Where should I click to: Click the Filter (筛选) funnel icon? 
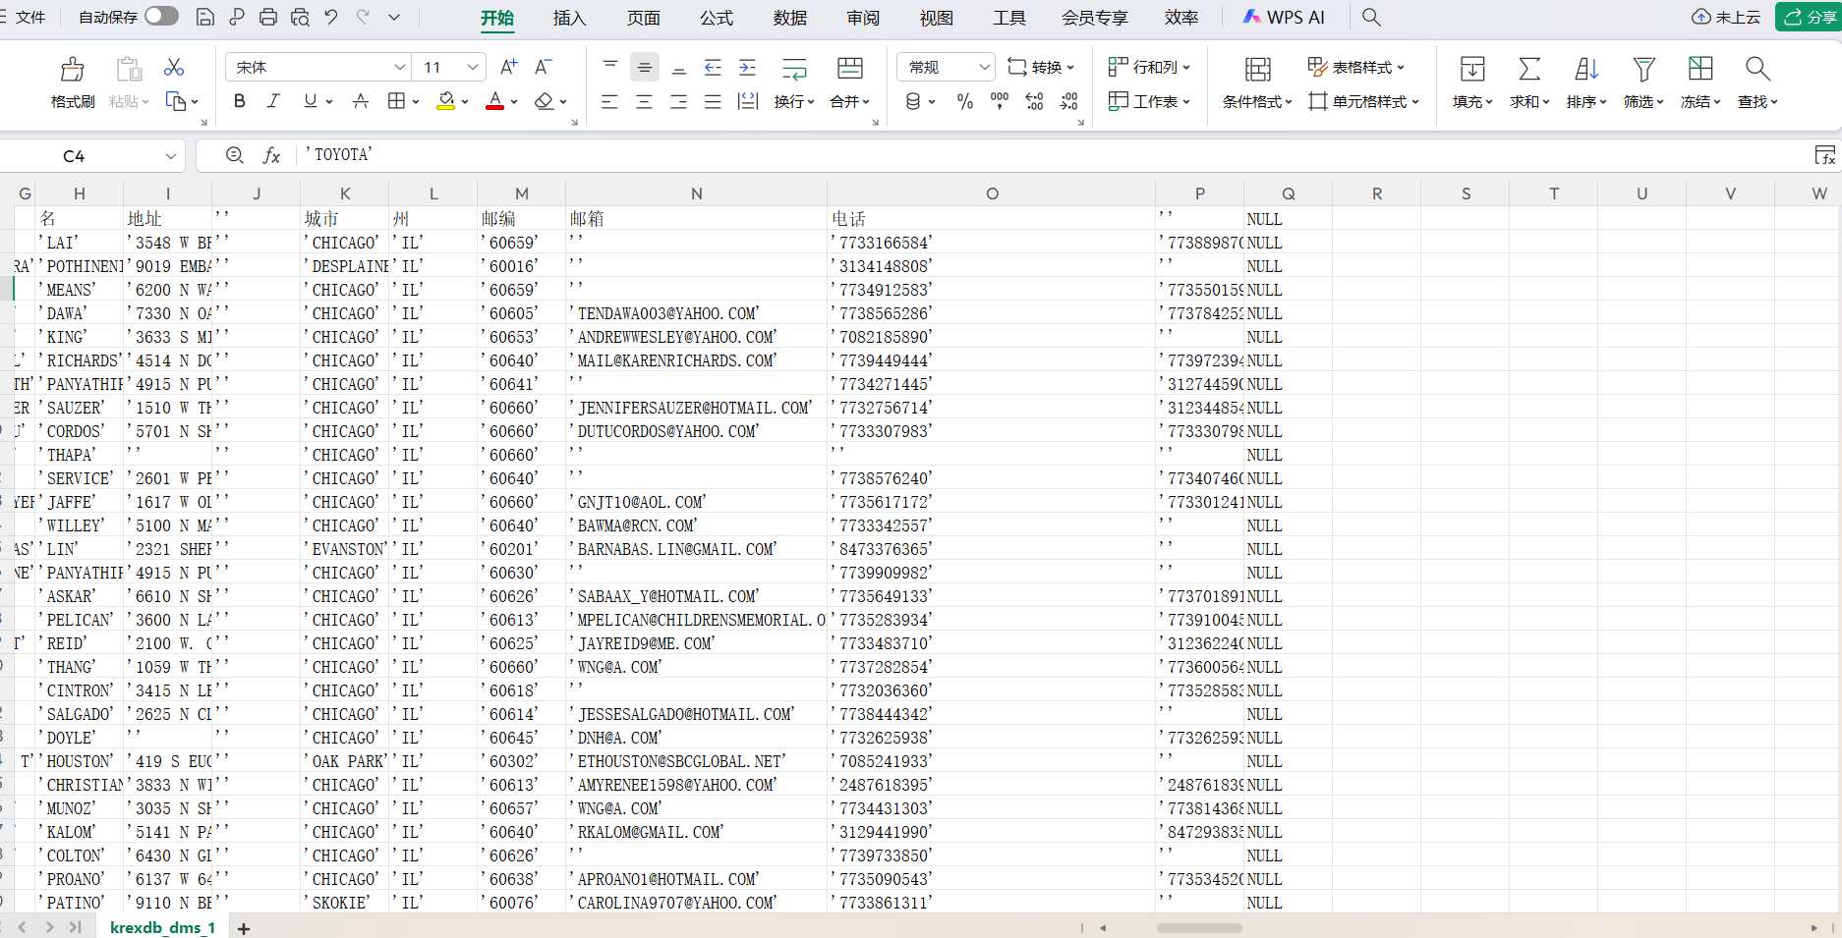(x=1643, y=69)
